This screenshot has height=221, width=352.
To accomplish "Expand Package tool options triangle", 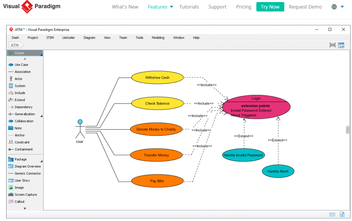I will (x=42, y=161).
